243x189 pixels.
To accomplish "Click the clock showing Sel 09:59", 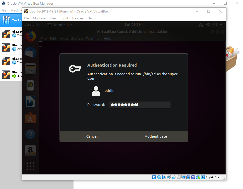I will tap(132, 25).
